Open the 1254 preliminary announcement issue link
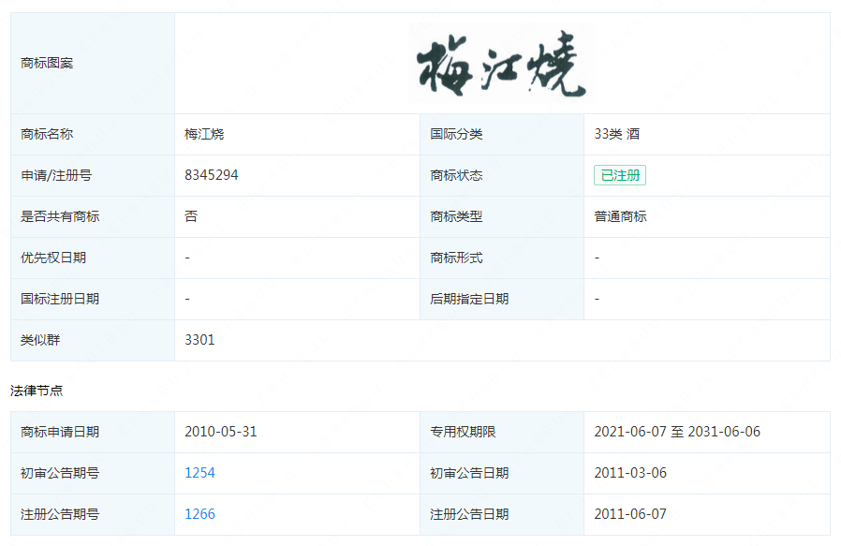 pos(199,473)
